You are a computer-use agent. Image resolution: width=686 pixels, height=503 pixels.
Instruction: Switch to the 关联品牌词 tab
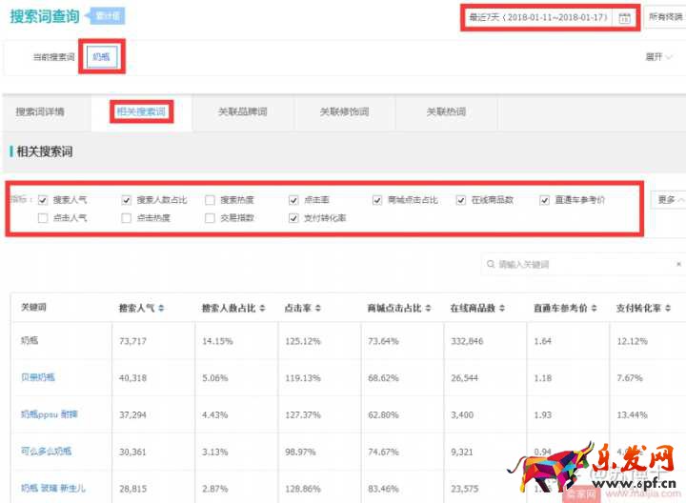[242, 112]
